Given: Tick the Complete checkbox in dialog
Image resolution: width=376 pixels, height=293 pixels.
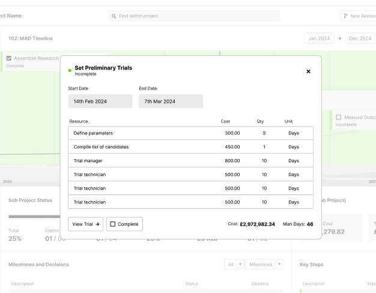Looking at the screenshot, I should pos(113,224).
